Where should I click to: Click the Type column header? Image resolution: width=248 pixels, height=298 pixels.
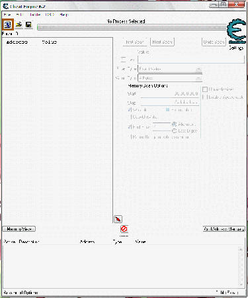click(x=117, y=242)
